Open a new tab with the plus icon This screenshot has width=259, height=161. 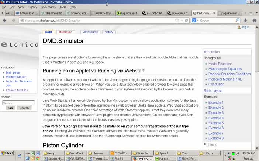[x=251, y=13]
